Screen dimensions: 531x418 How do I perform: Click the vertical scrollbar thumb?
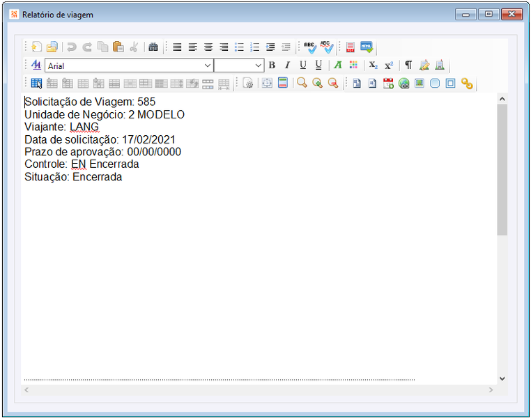pyautogui.click(x=502, y=169)
